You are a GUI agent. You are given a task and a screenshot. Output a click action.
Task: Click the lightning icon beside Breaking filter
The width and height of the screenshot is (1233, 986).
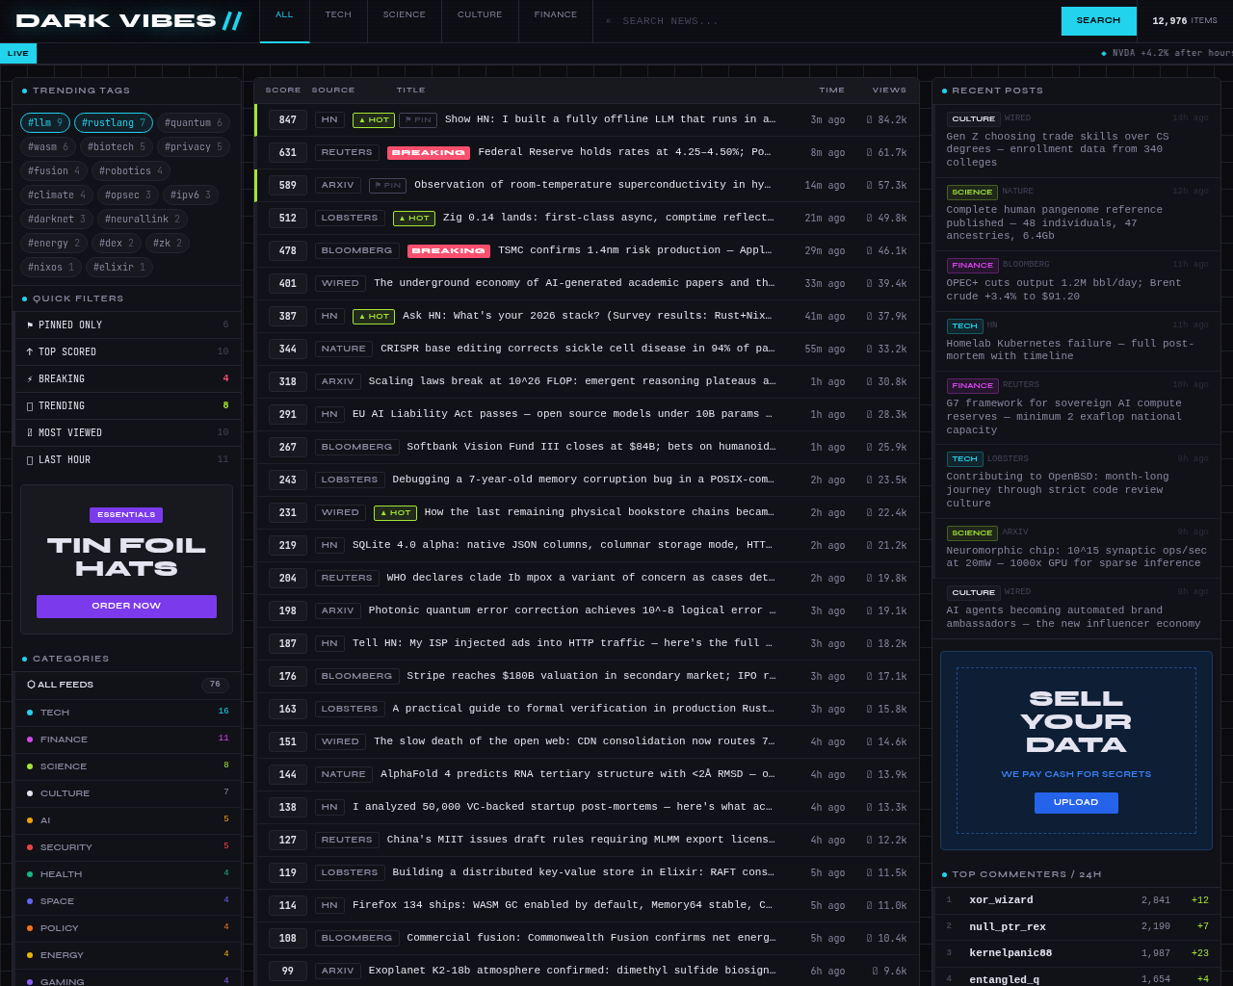[30, 379]
